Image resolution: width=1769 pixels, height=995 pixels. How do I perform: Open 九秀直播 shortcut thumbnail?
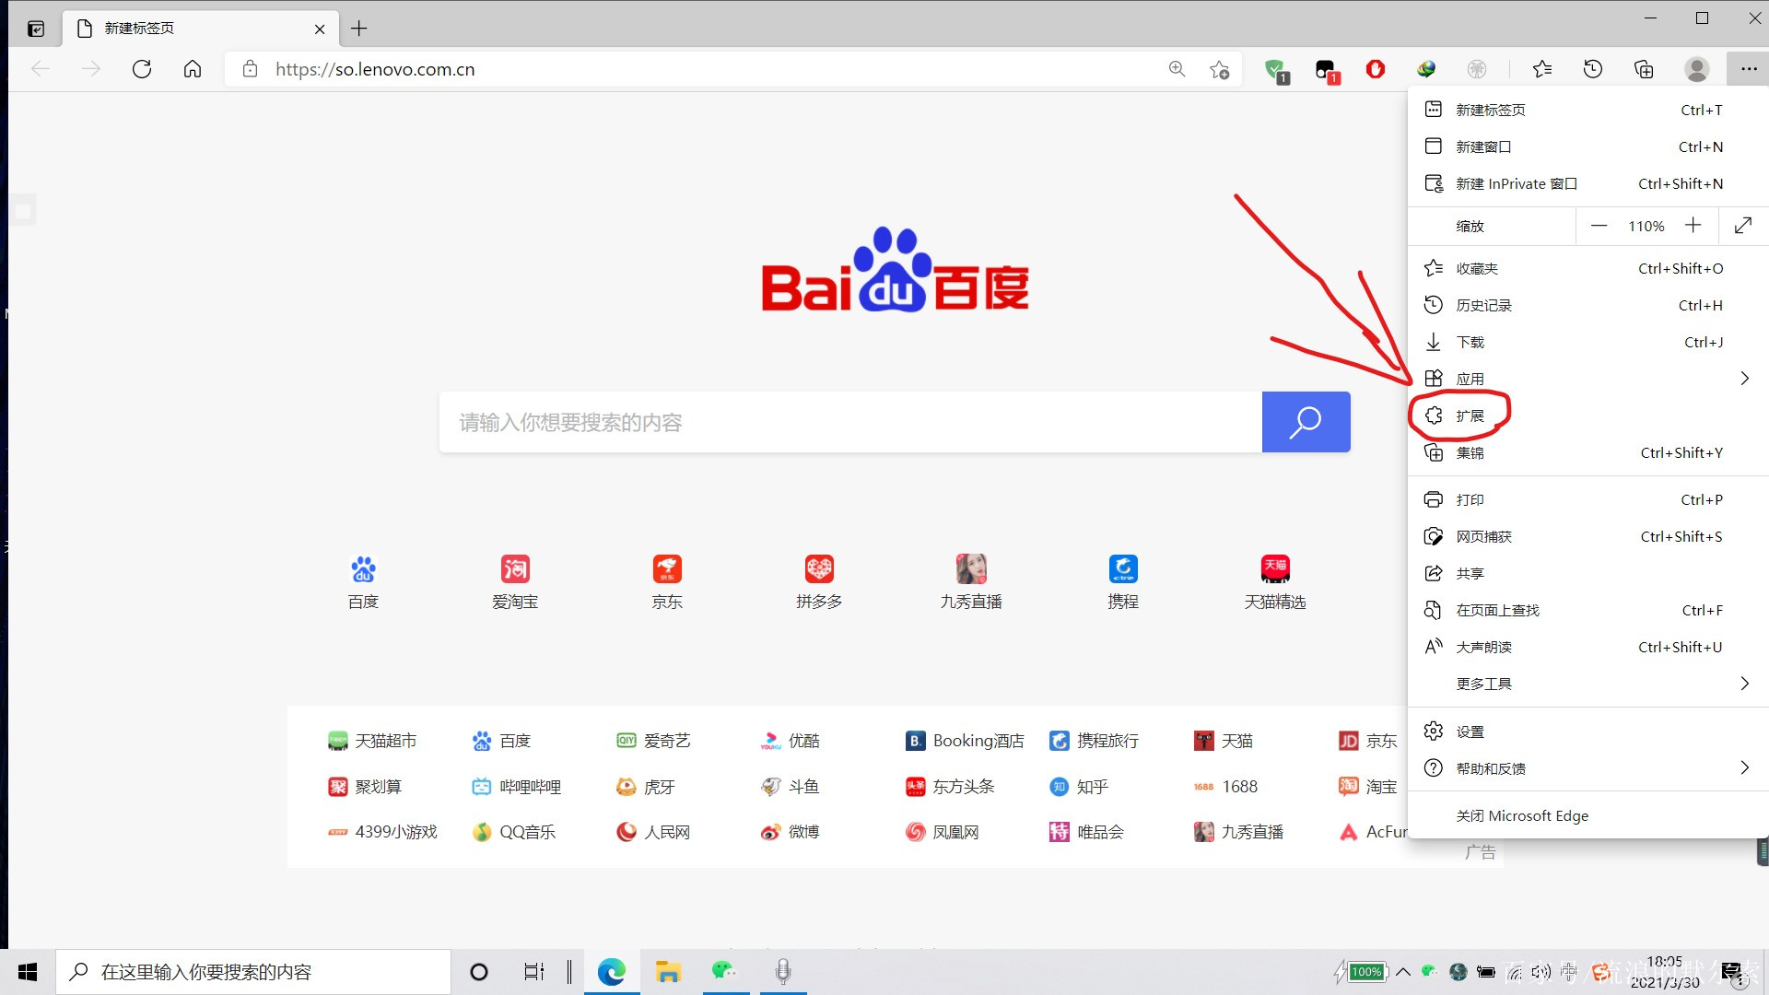[x=971, y=568]
